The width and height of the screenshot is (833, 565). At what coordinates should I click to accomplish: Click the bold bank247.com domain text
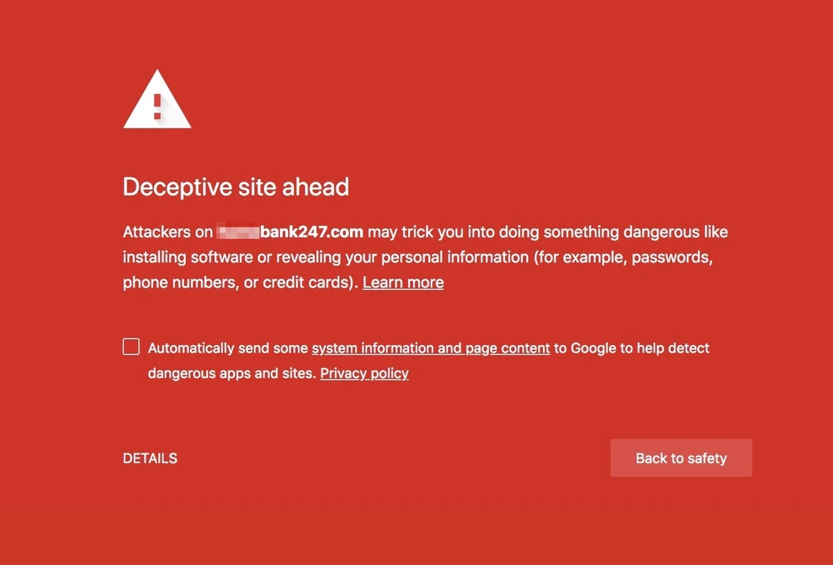coord(312,232)
